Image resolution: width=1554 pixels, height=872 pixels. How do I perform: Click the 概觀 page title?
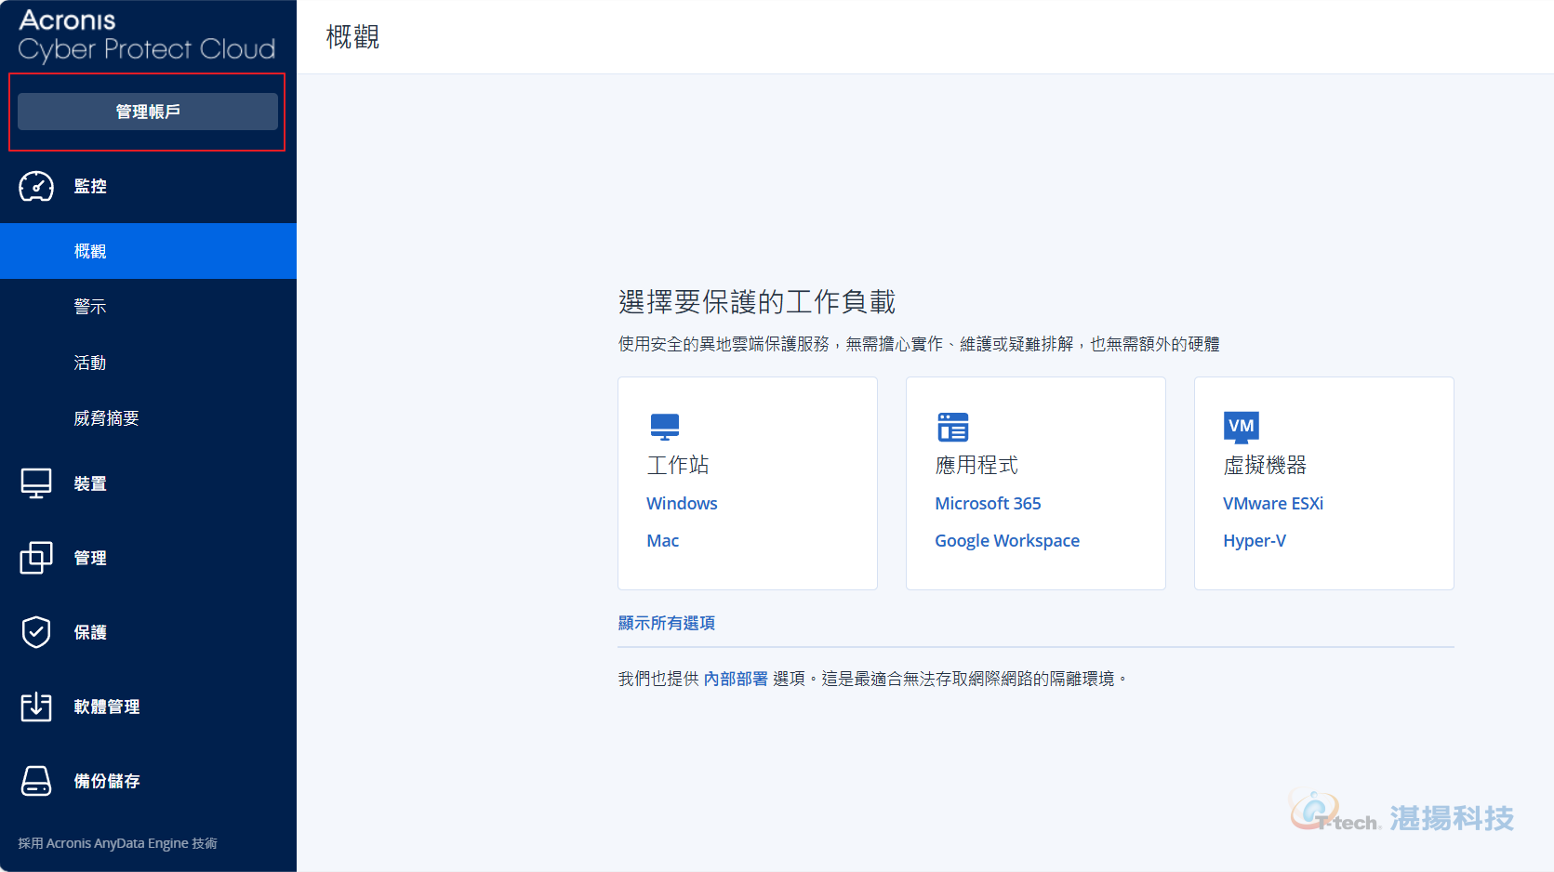[x=352, y=37]
